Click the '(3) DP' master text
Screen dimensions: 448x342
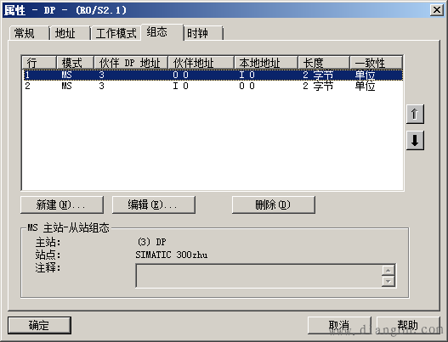(x=151, y=242)
